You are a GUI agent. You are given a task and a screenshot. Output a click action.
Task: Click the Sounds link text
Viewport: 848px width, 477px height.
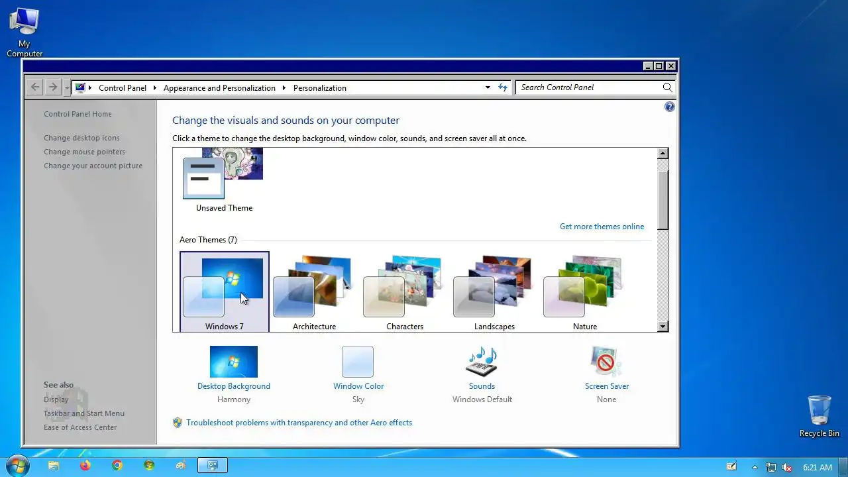pos(482,386)
